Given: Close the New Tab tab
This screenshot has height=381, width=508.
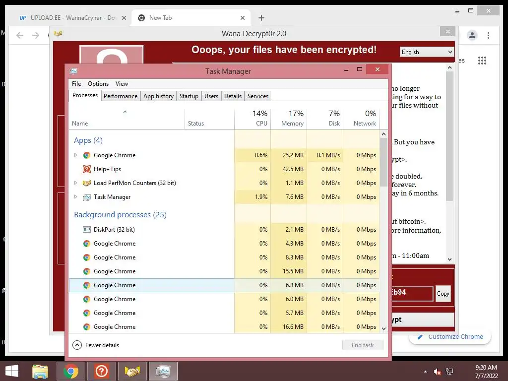Looking at the screenshot, I should (242, 18).
